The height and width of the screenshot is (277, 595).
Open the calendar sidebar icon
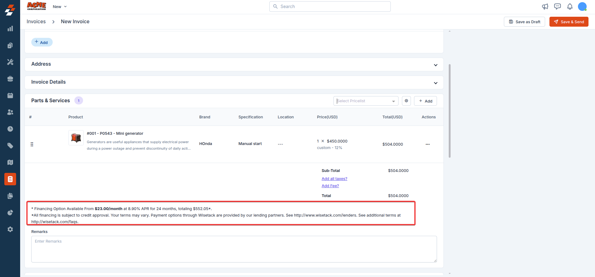pyautogui.click(x=10, y=95)
